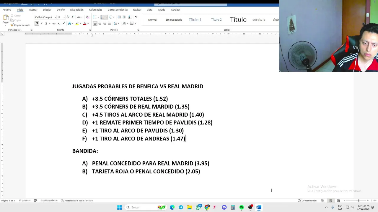The image size is (378, 212).
Task: Apply the Normal style
Action: pyautogui.click(x=153, y=20)
